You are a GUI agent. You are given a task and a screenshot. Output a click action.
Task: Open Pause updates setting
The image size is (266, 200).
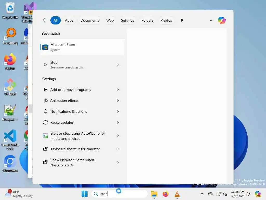[x=82, y=122]
